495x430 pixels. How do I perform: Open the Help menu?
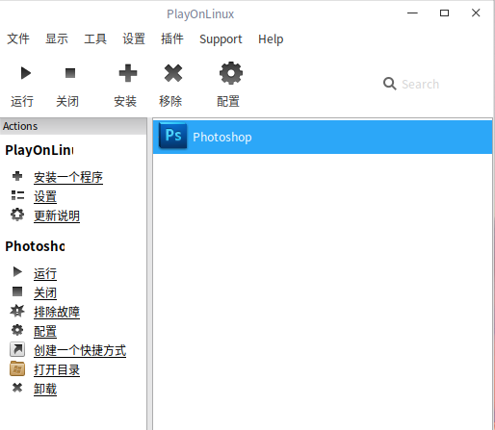(271, 39)
